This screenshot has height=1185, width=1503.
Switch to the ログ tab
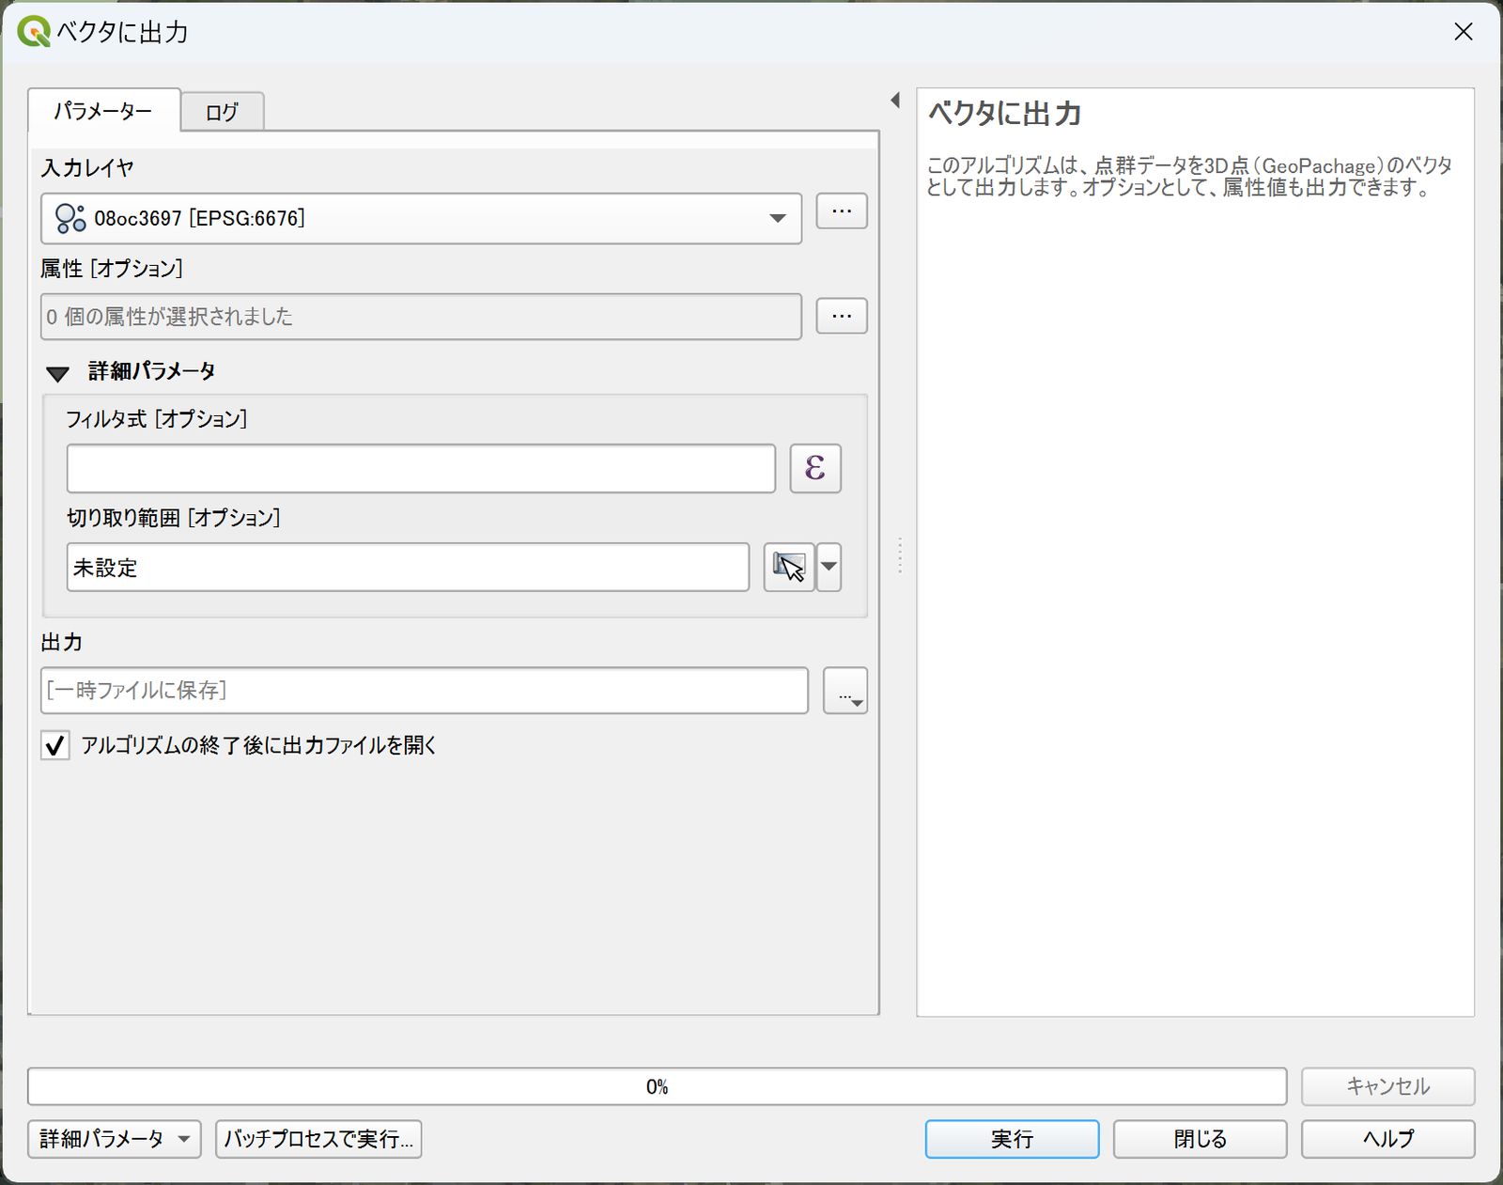pos(222,112)
